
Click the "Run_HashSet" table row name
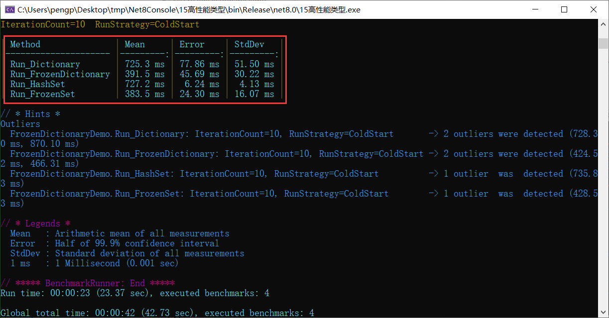tap(37, 84)
